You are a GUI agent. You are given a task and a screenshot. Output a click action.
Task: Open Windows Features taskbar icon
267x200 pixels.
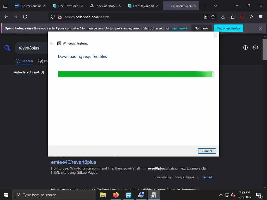click(154, 195)
